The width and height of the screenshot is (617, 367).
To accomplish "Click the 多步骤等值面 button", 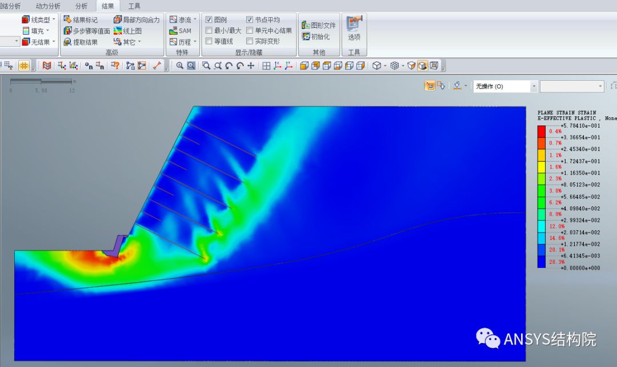I will click(87, 31).
